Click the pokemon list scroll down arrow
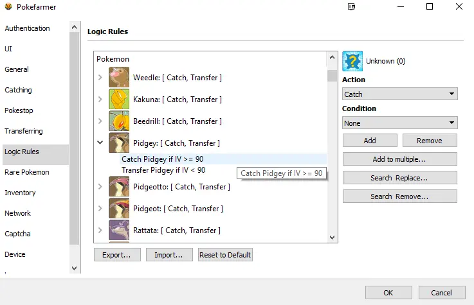 tap(332, 237)
